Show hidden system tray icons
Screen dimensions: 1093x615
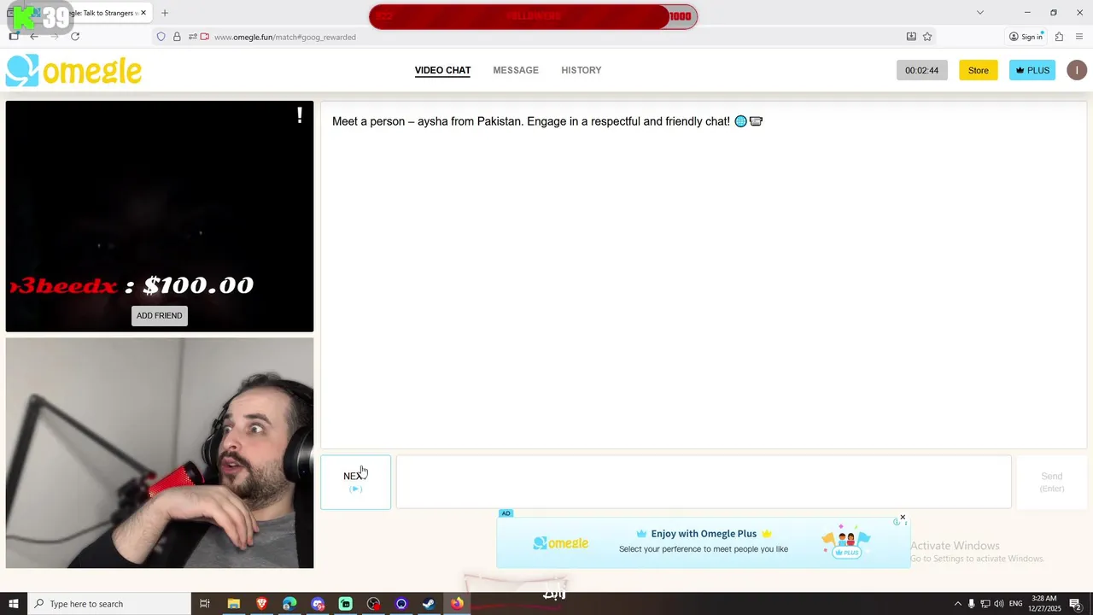click(x=957, y=604)
